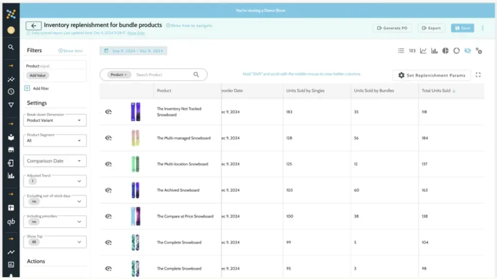Click the app logo in the sidebar

click(x=11, y=14)
